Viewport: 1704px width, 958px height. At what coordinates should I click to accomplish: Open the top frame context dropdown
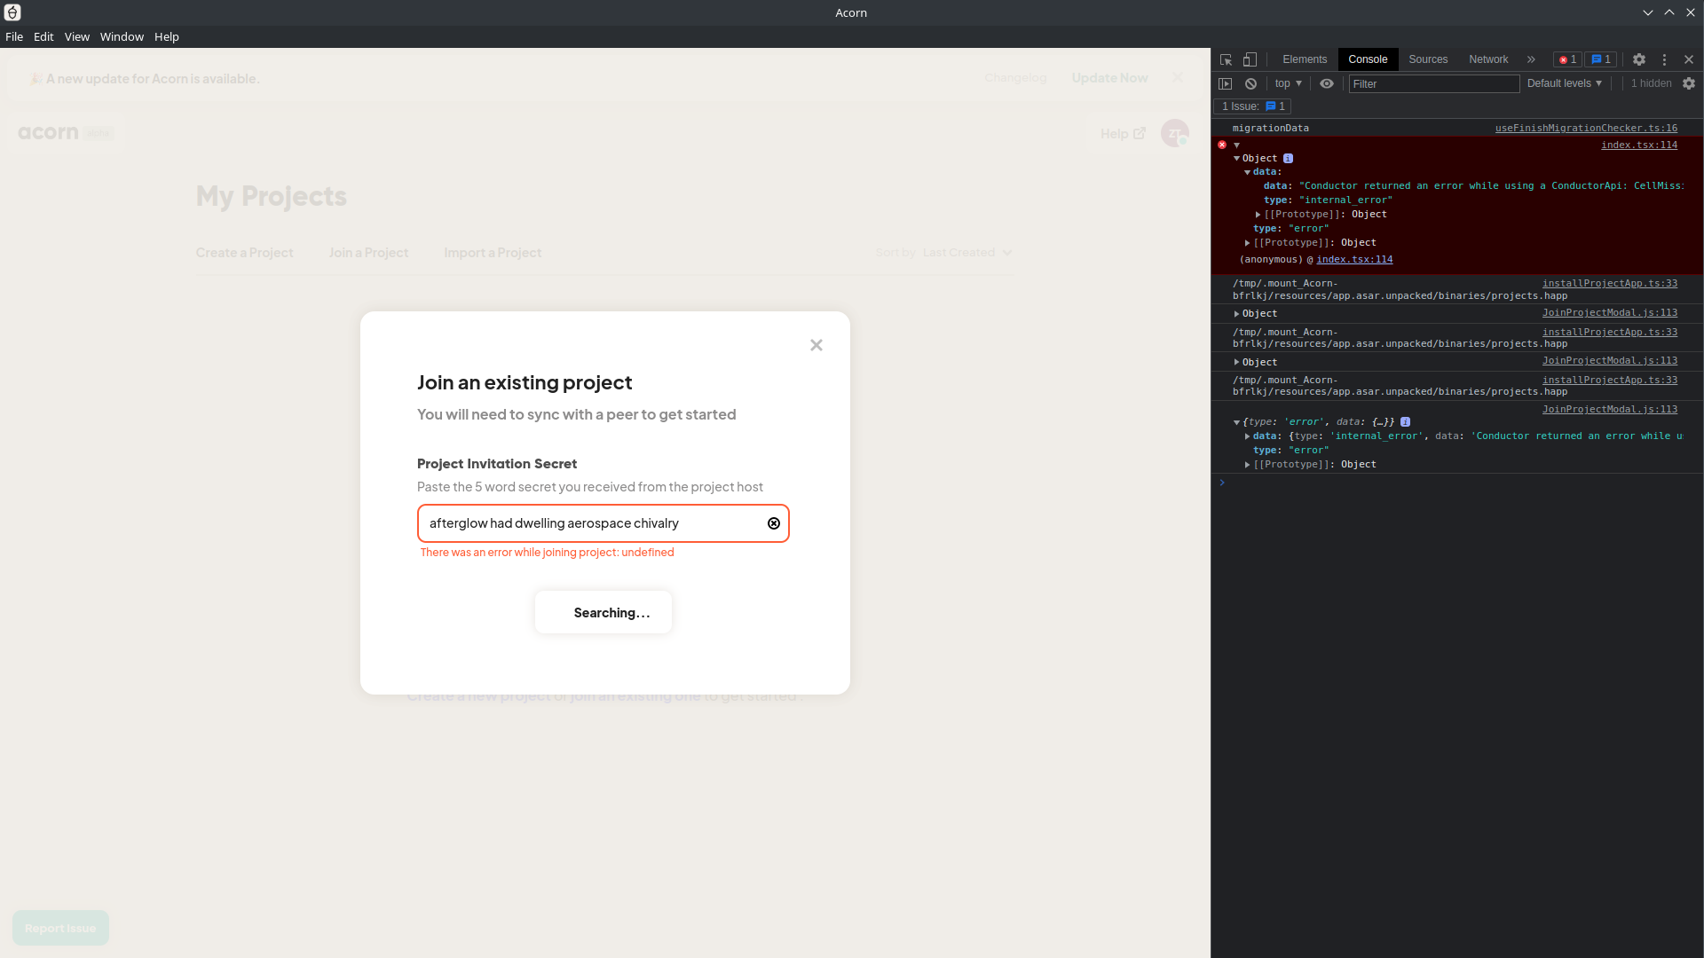point(1288,83)
